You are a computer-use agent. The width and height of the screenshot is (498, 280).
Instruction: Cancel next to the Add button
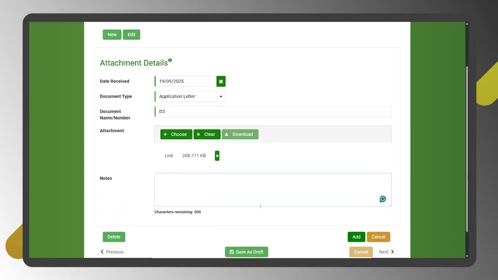[379, 237]
